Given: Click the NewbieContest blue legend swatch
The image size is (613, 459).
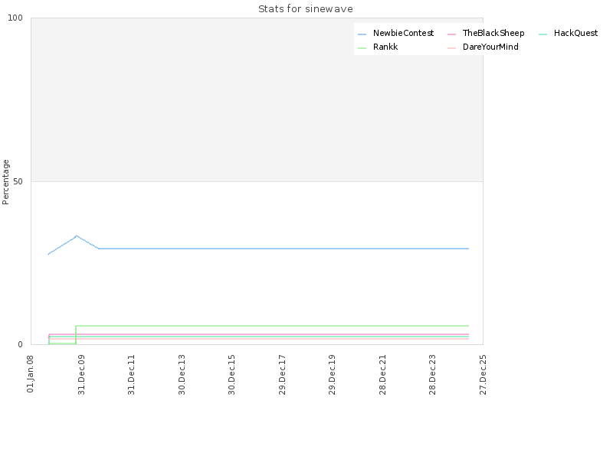Looking at the screenshot, I should click(362, 34).
